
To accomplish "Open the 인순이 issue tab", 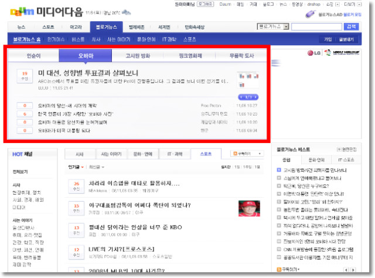I will pos(34,56).
